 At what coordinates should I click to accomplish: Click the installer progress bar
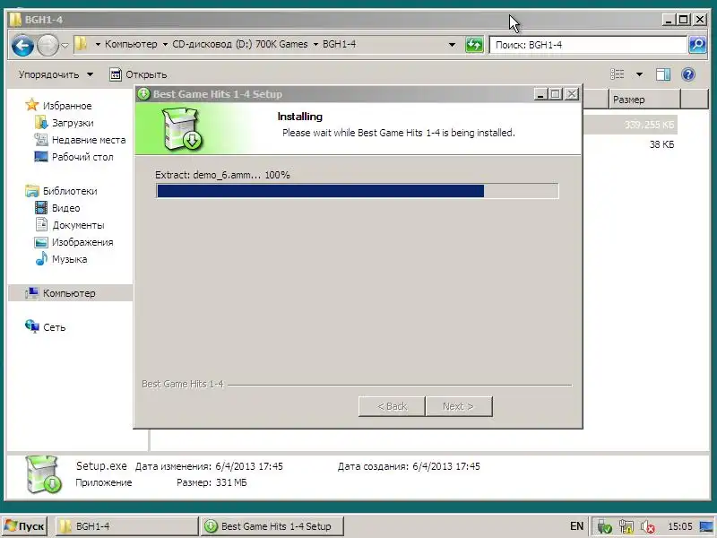[357, 191]
